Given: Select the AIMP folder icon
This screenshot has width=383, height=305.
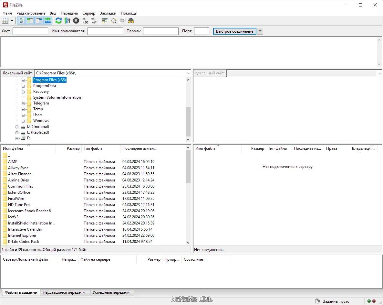Looking at the screenshot, I should pos(5,162).
